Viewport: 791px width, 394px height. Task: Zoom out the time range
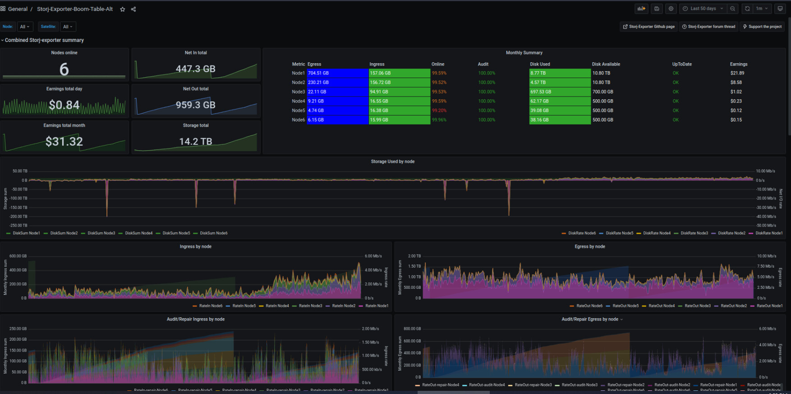tap(733, 9)
